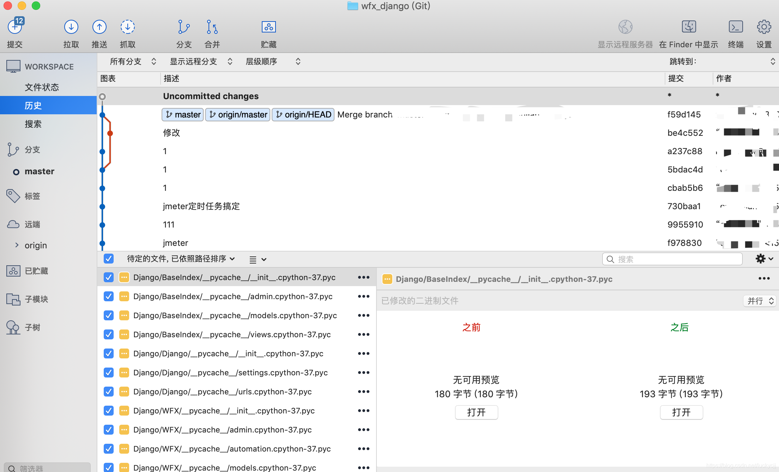
Task: Open the 并行 diff view dropdown
Action: (759, 301)
